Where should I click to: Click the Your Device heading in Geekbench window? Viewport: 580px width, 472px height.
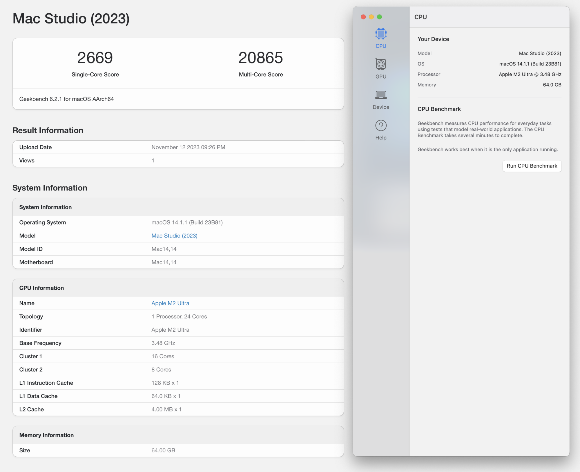[433, 39]
